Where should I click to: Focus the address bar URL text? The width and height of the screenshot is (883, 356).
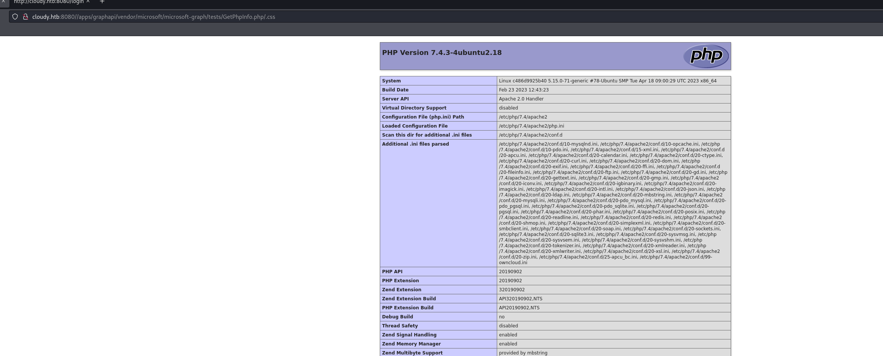point(153,17)
